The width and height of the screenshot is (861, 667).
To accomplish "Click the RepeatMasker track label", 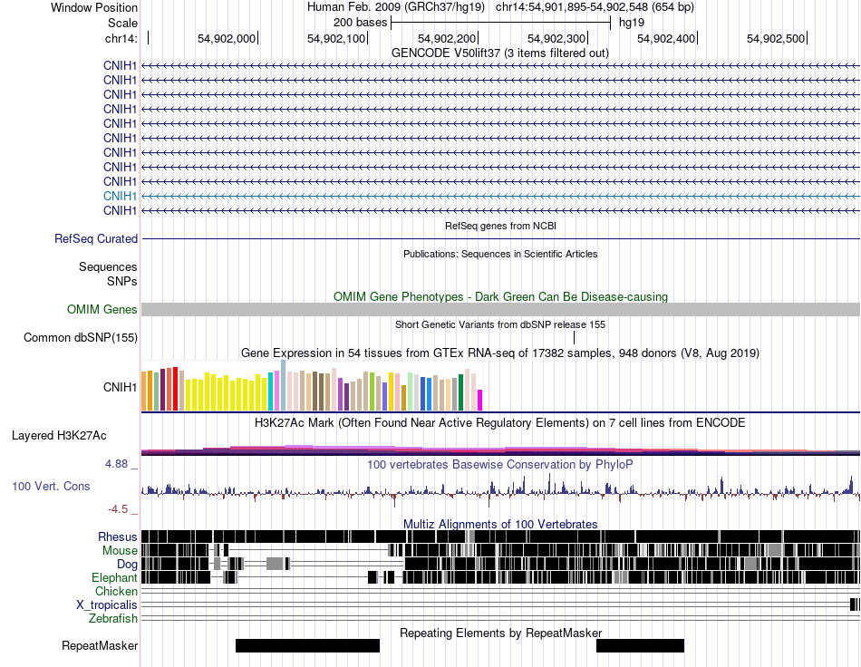I will click(x=100, y=645).
